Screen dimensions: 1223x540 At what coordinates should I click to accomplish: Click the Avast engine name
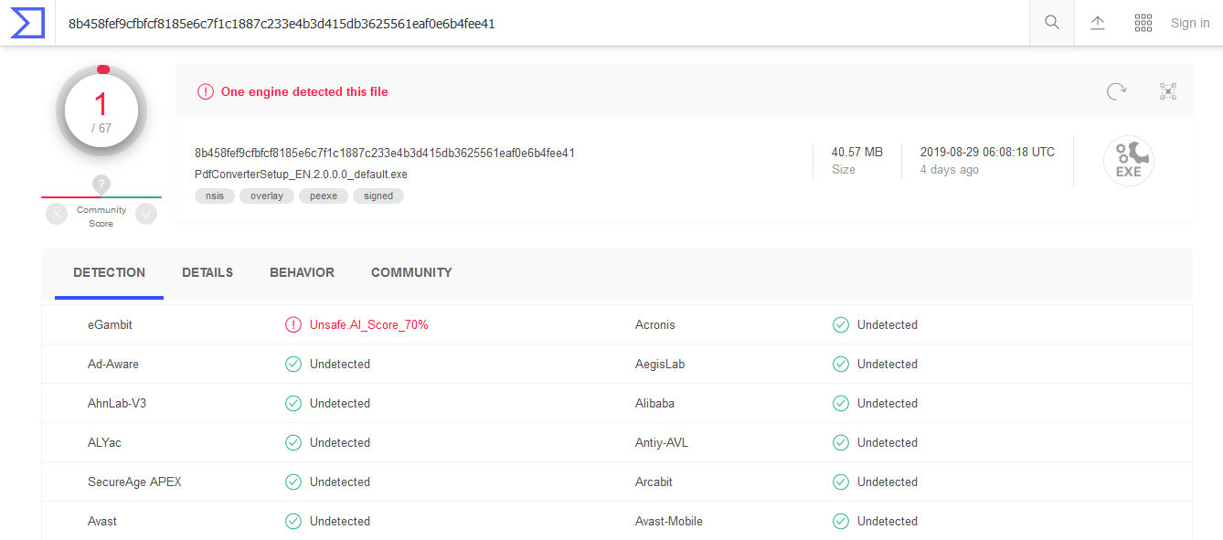point(102,521)
